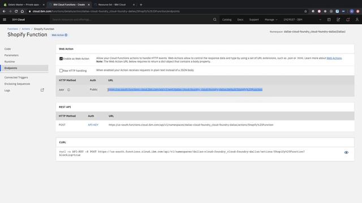Open Logs in the sidebar
Screen dimensions: 362x203
(x=7, y=90)
